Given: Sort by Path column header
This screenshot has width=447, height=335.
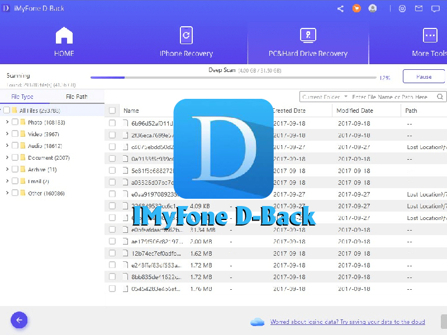Looking at the screenshot, I should tap(411, 111).
